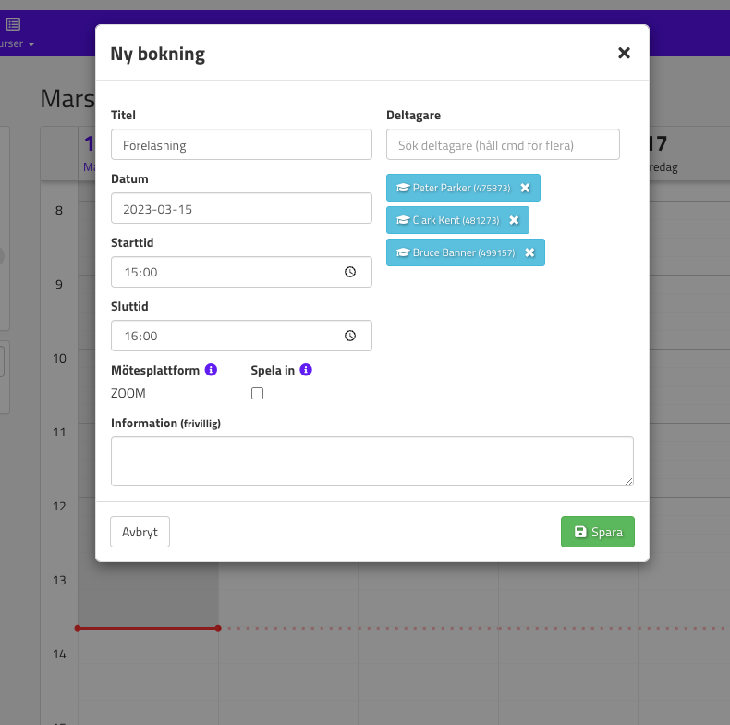Save the booking with Spara

point(597,532)
